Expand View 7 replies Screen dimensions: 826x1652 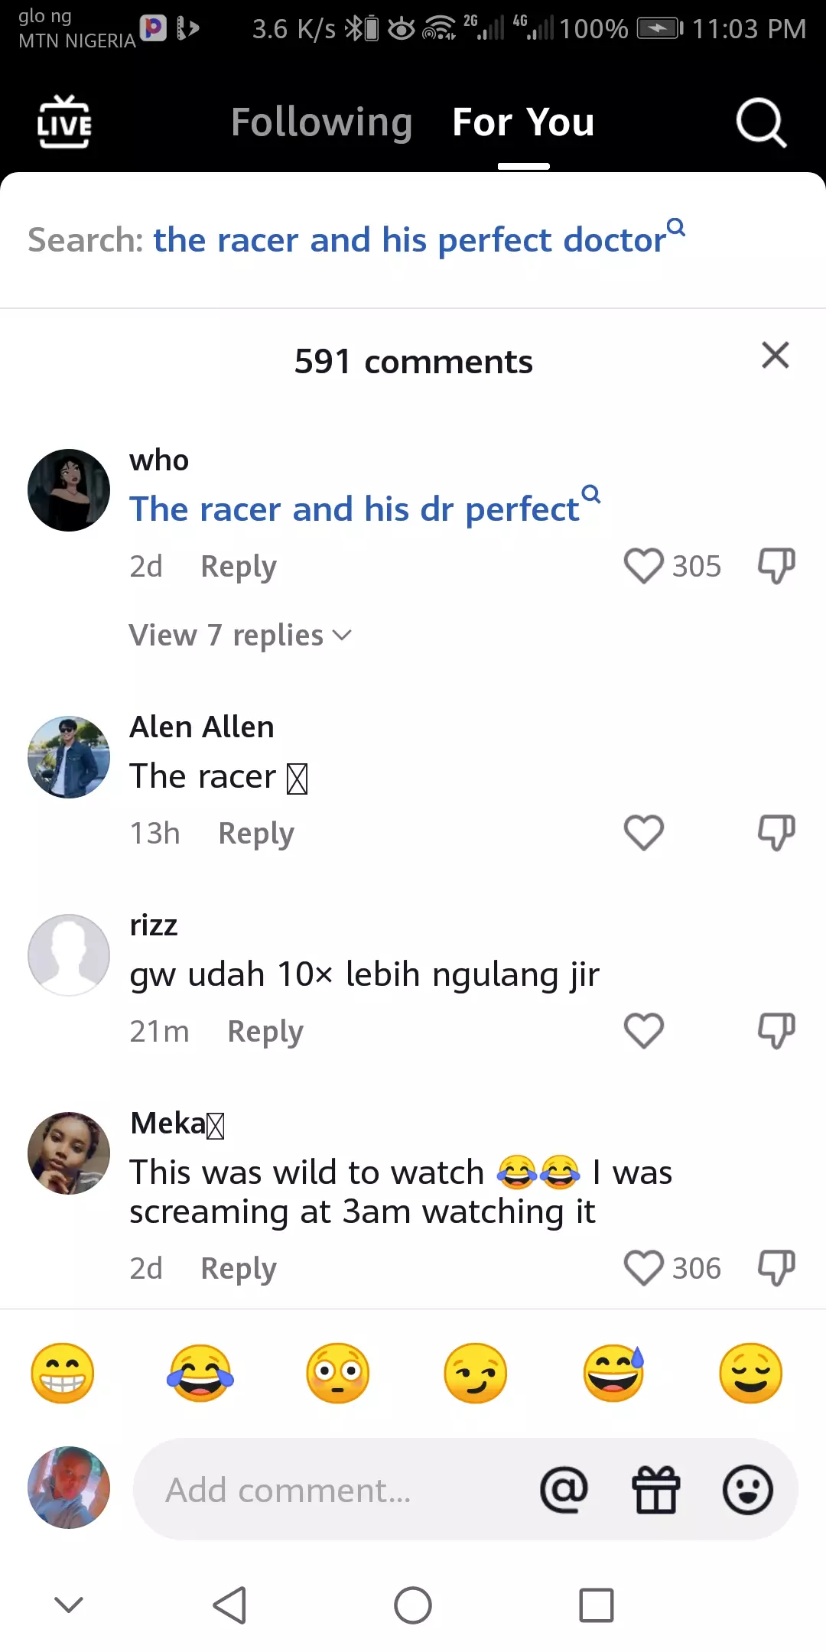pos(241,634)
